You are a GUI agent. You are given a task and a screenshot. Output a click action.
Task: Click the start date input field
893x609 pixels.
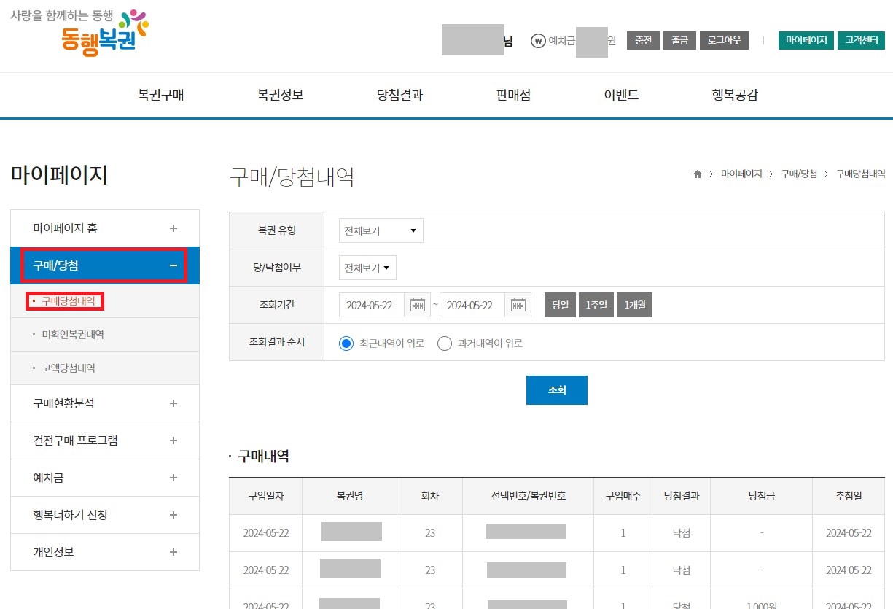[372, 304]
